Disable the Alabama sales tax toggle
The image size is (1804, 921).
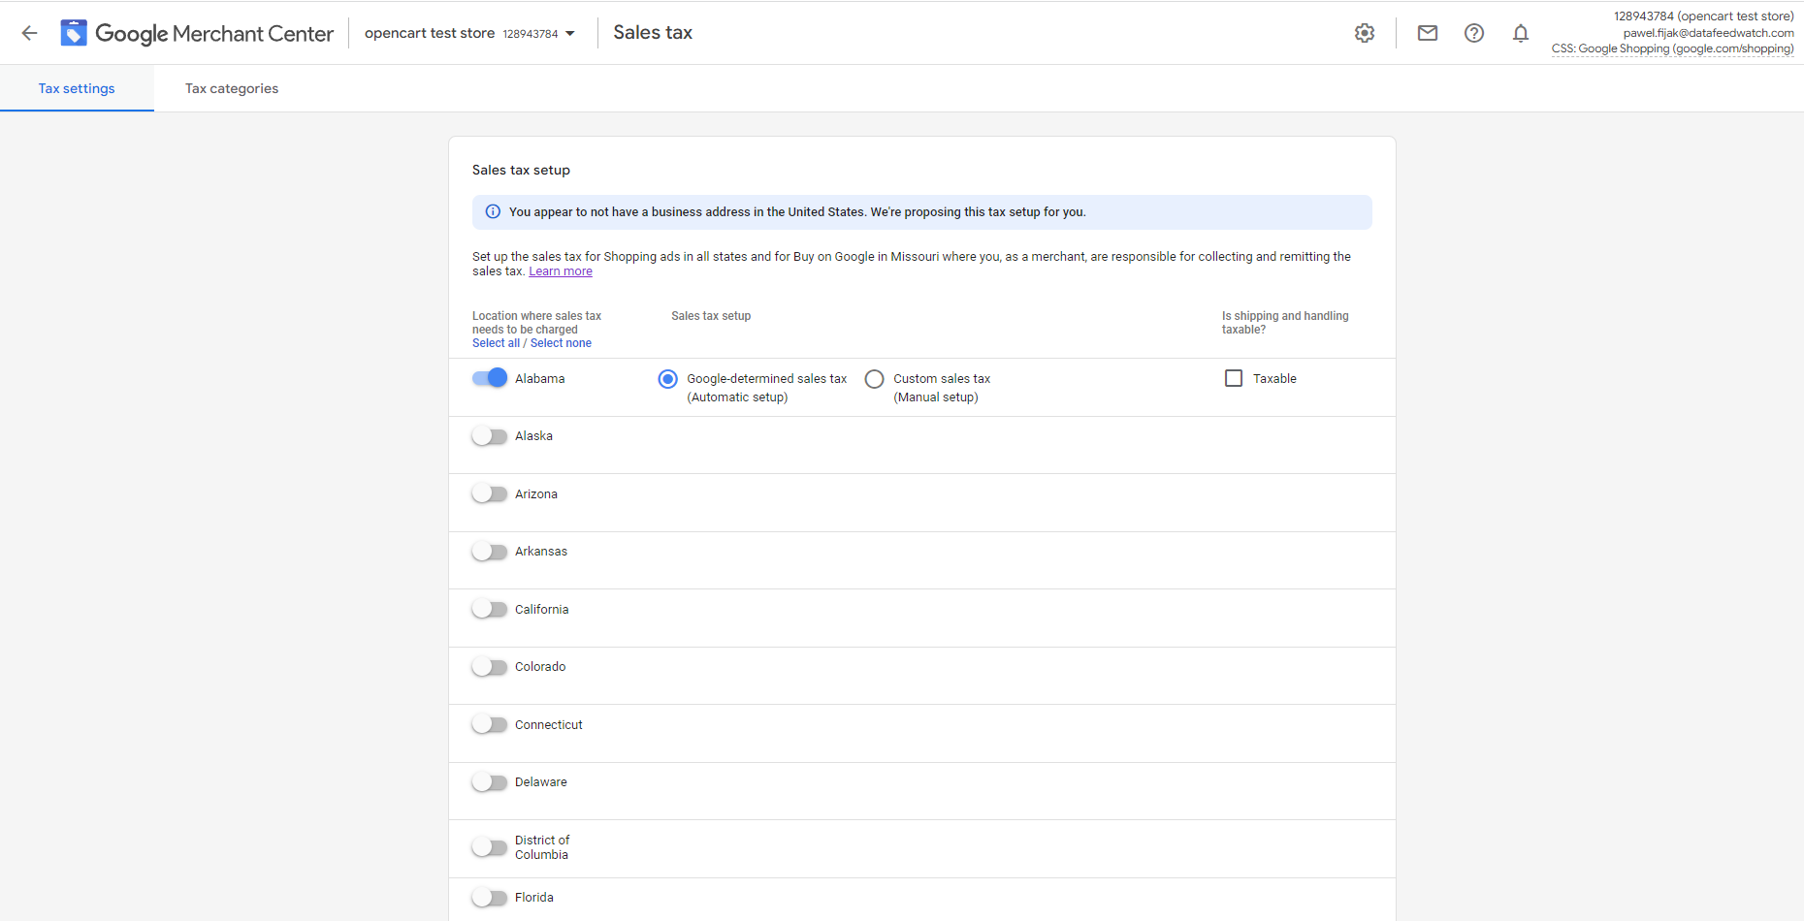pyautogui.click(x=490, y=378)
